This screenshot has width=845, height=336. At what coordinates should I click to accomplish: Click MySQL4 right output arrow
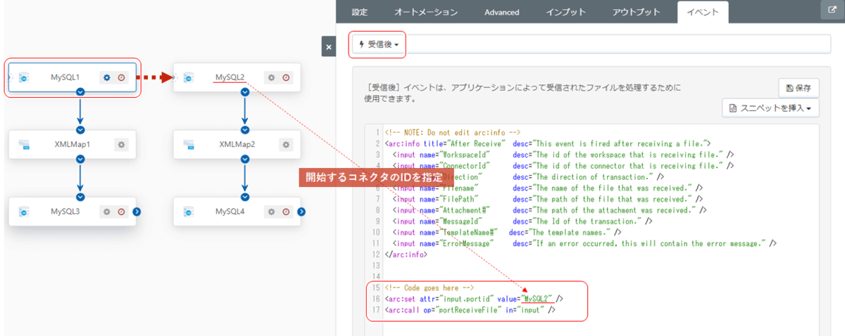(x=301, y=212)
